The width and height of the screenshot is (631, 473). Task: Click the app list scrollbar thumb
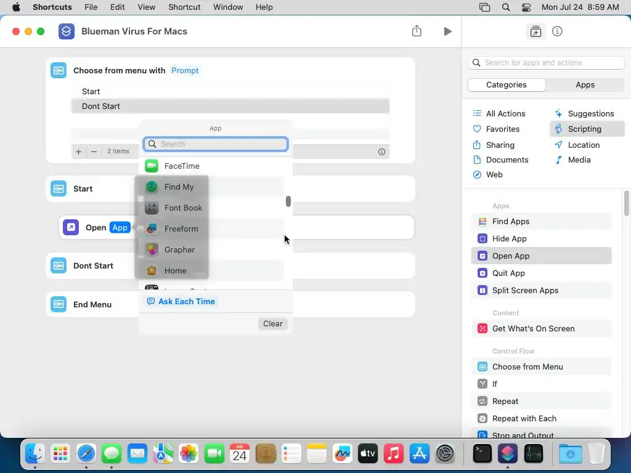pyautogui.click(x=288, y=201)
